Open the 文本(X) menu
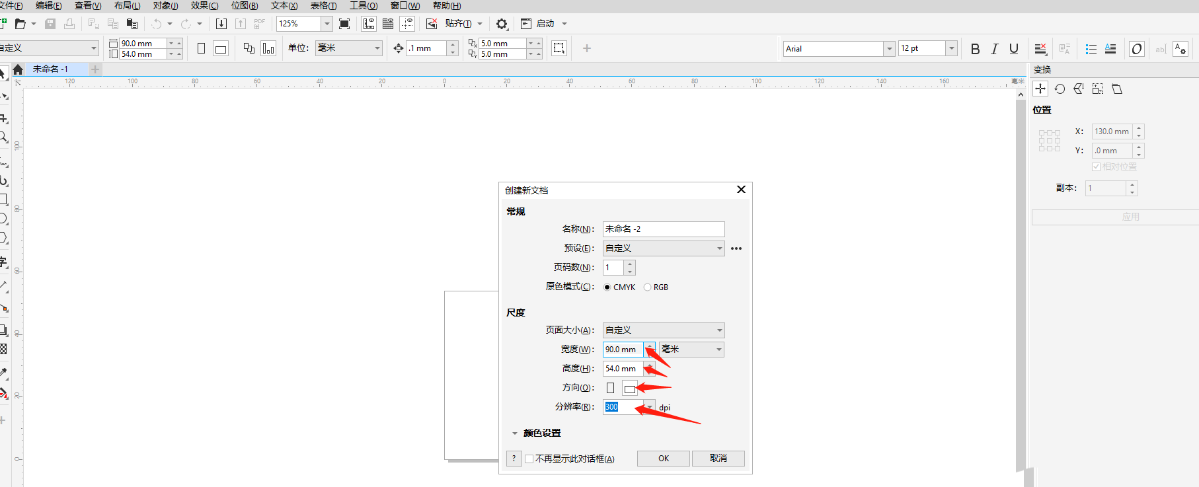 [x=284, y=6]
